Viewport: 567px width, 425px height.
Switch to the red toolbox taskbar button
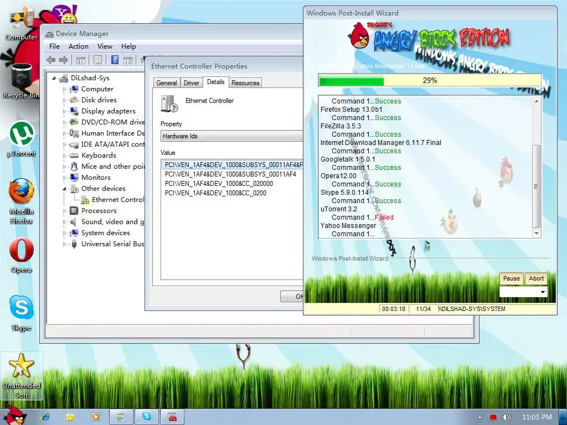[172, 417]
